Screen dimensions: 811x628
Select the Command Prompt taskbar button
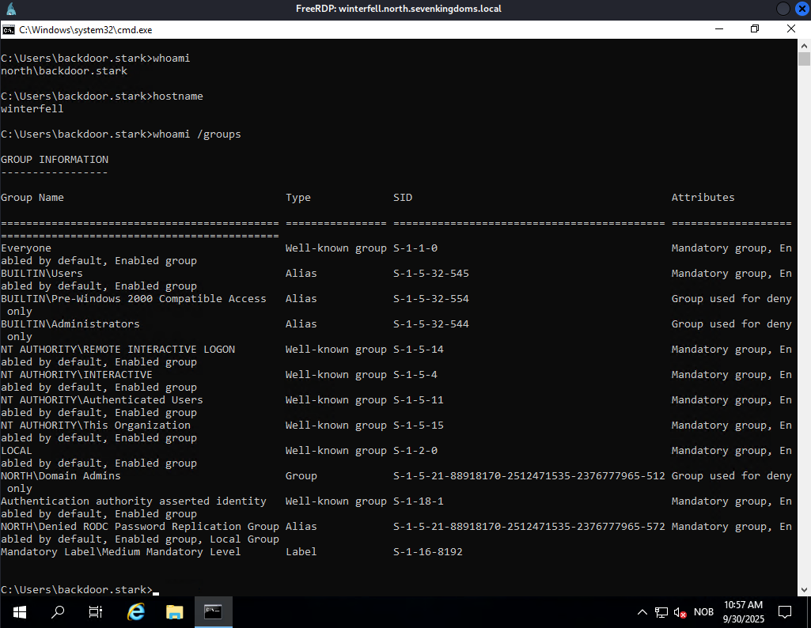[213, 611]
